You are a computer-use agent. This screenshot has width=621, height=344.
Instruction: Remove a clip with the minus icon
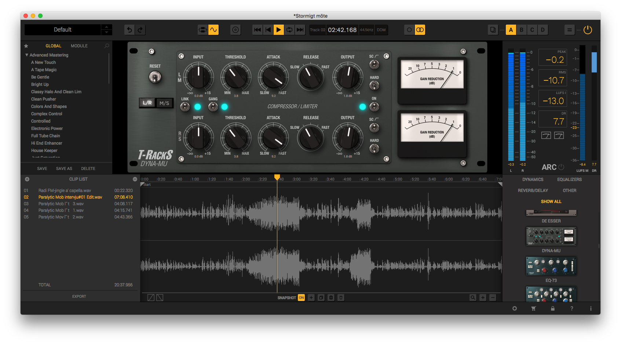tap(135, 179)
